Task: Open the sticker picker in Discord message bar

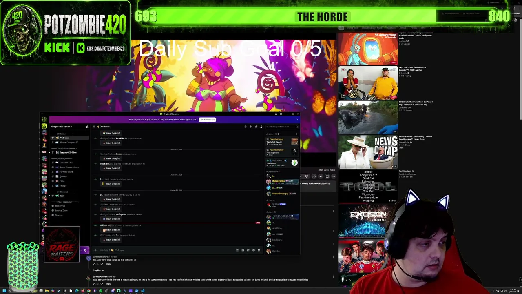Action: (248, 250)
